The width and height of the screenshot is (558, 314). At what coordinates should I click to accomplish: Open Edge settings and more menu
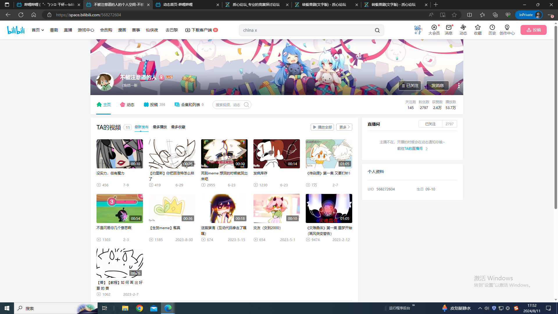coord(550,15)
